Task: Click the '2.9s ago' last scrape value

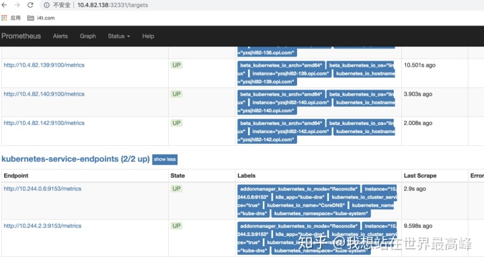Action: pyautogui.click(x=415, y=189)
